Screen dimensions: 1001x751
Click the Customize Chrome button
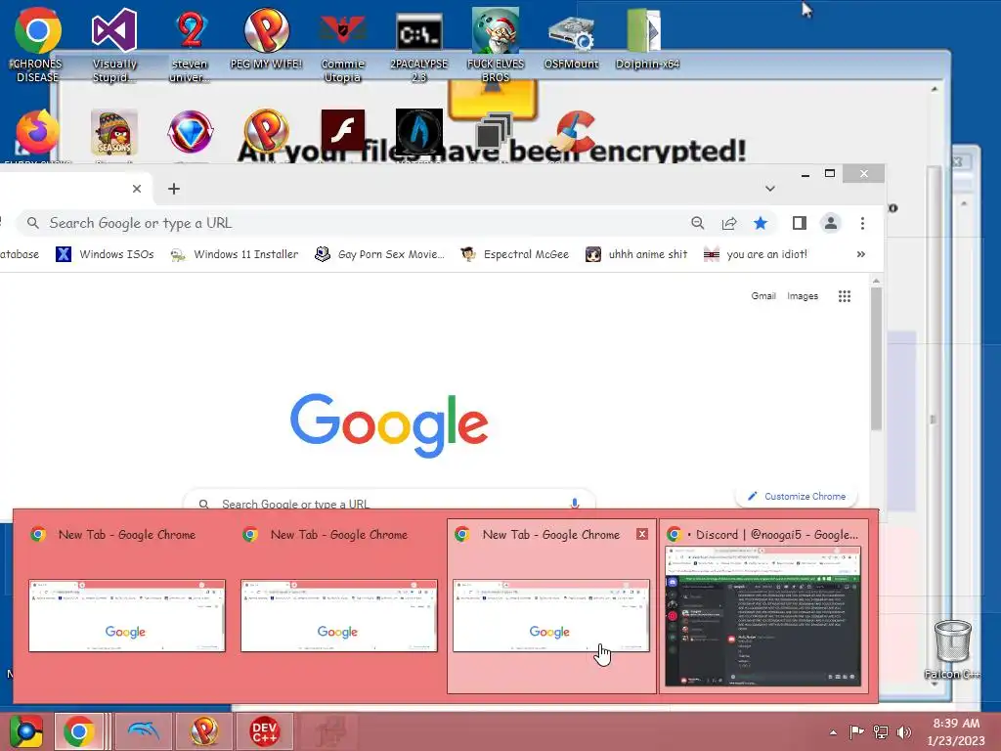796,496
